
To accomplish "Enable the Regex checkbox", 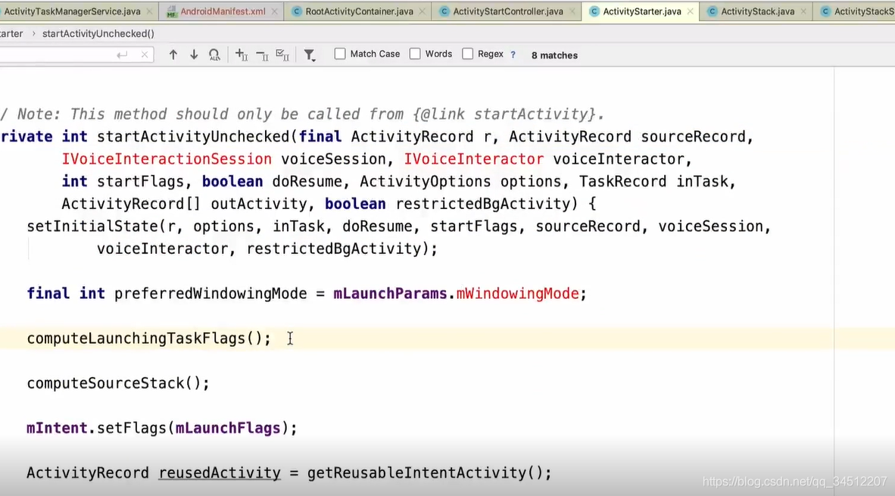I will 467,54.
